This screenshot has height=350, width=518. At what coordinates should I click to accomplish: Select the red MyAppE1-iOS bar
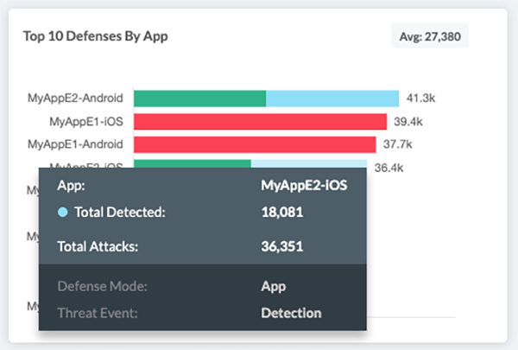click(260, 121)
